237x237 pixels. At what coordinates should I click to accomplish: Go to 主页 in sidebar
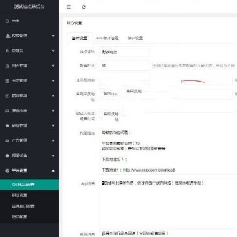[x=16, y=21]
